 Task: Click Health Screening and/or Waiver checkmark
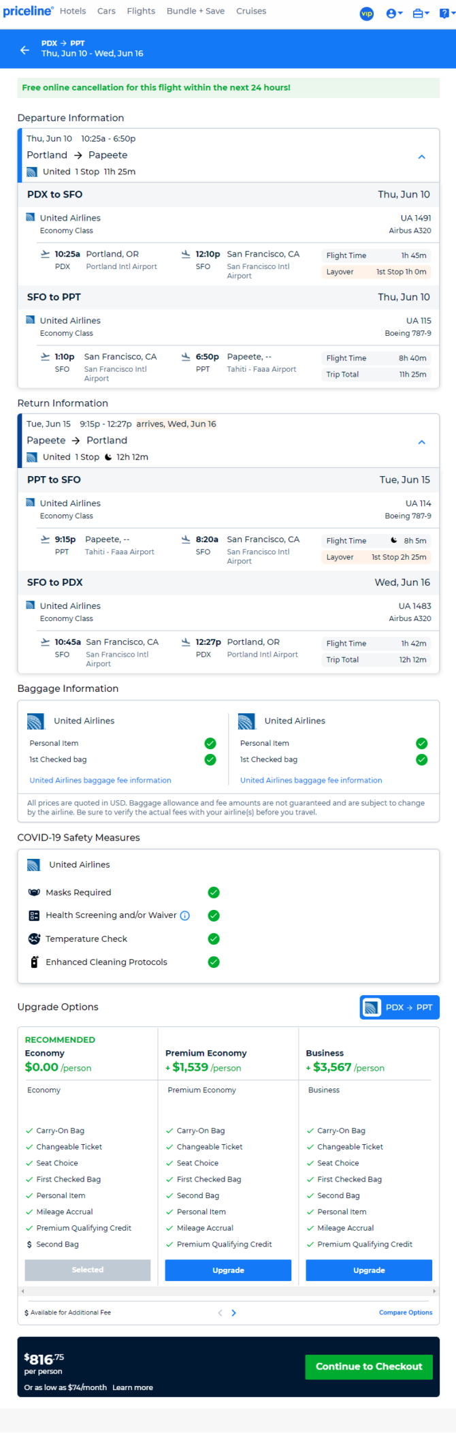click(214, 916)
